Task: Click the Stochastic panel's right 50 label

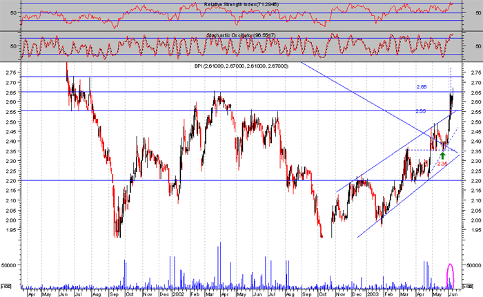Action: pyautogui.click(x=478, y=46)
